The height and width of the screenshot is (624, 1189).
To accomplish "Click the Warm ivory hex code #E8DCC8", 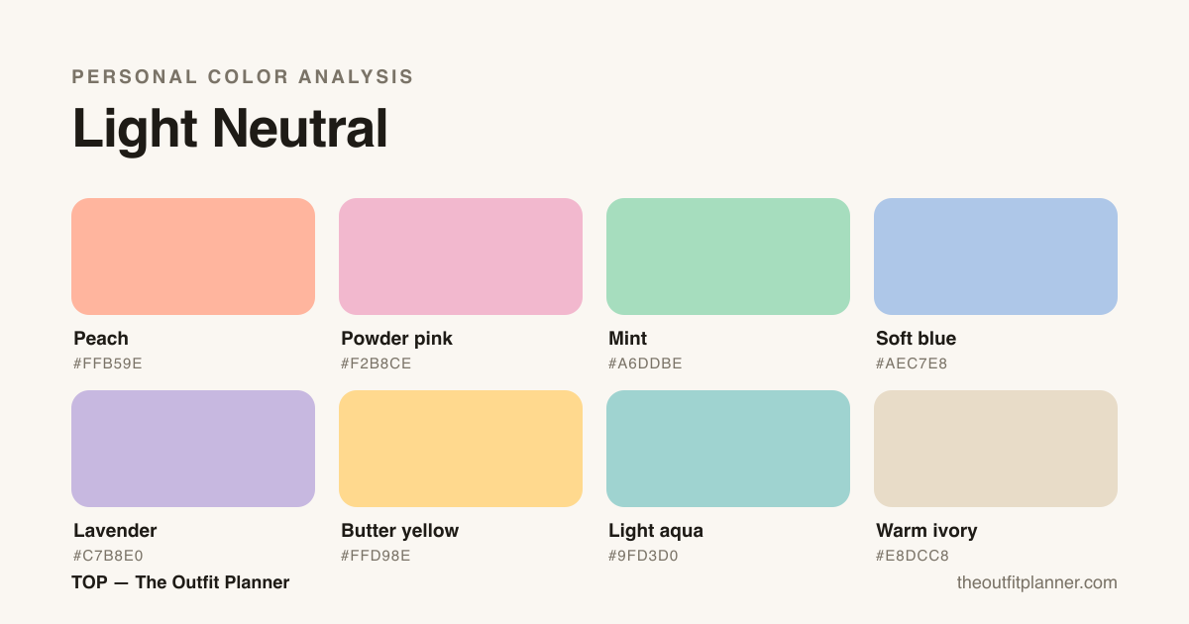I will (913, 556).
